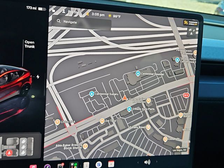Screen dimensions: 224x168
Task: Tap the charge port lightning icon
Action: click(x=38, y=77)
